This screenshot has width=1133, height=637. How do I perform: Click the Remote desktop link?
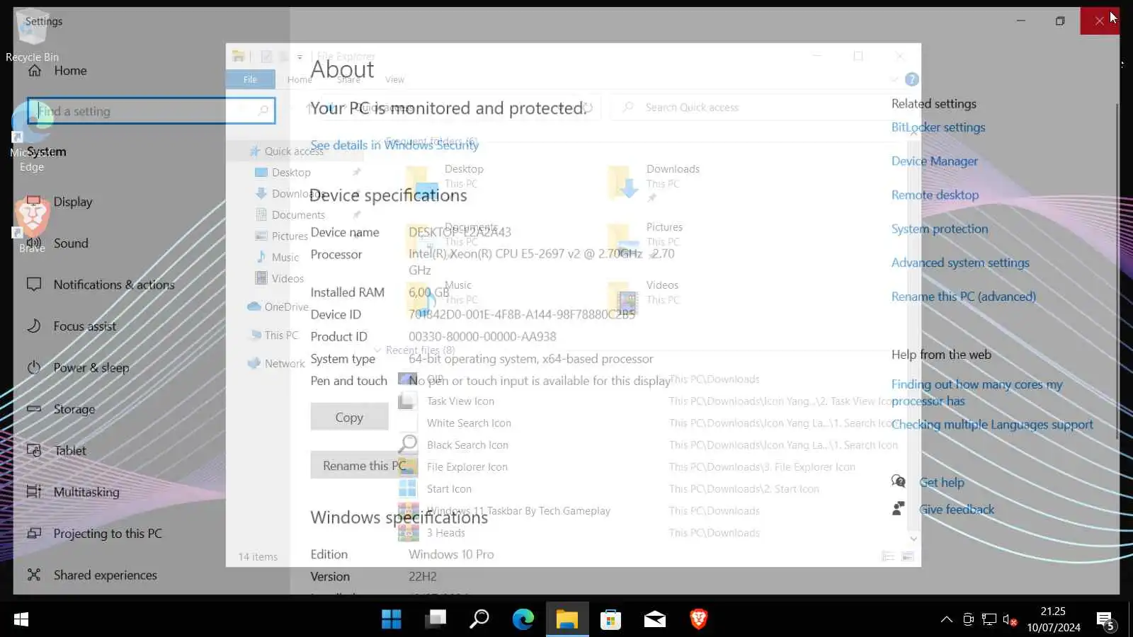(935, 195)
